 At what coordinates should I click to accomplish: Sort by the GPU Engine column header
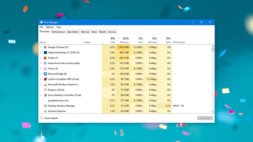tap(191, 40)
